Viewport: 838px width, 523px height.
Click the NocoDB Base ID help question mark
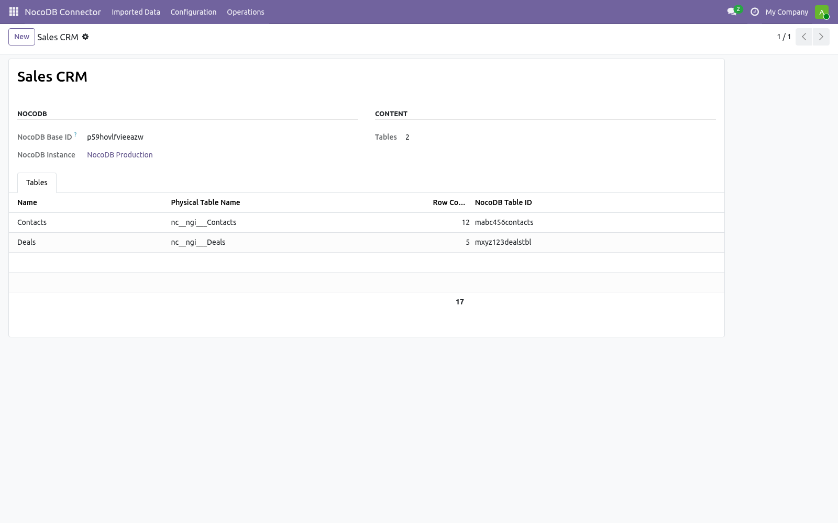tap(75, 134)
